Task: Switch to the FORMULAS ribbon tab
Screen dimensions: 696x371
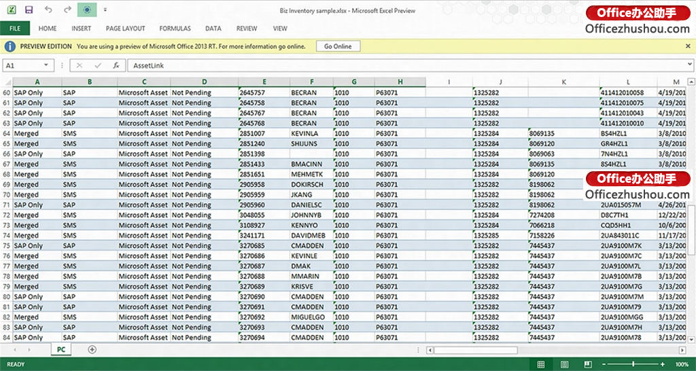Action: click(175, 29)
